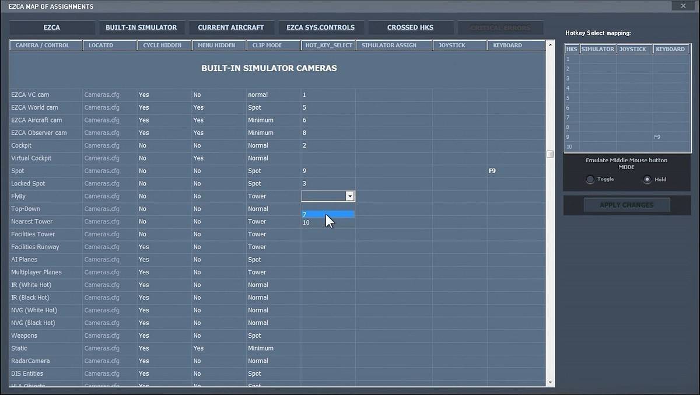Open the EZCA SYS.CONTROLS tab
The height and width of the screenshot is (395, 700).
coord(320,27)
